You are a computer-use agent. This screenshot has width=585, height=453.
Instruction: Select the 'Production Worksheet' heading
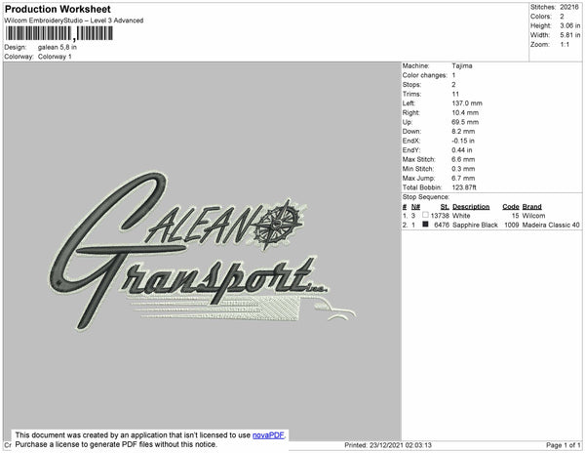58,9
